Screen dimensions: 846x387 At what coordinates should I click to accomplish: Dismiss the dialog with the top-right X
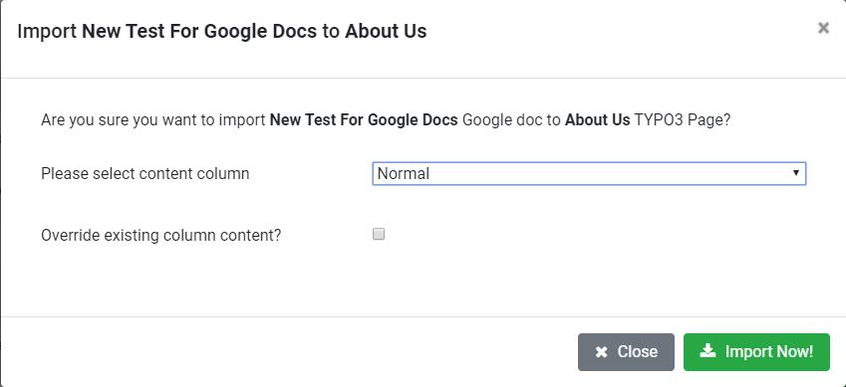pos(823,28)
